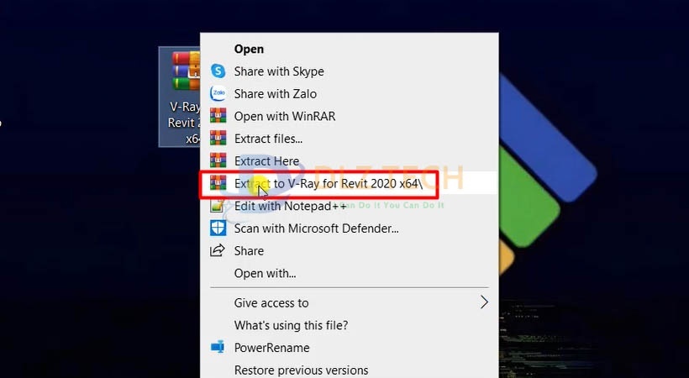This screenshot has height=378, width=689.
Task: Click the Microsoft Defender shield icon
Action: (218, 228)
